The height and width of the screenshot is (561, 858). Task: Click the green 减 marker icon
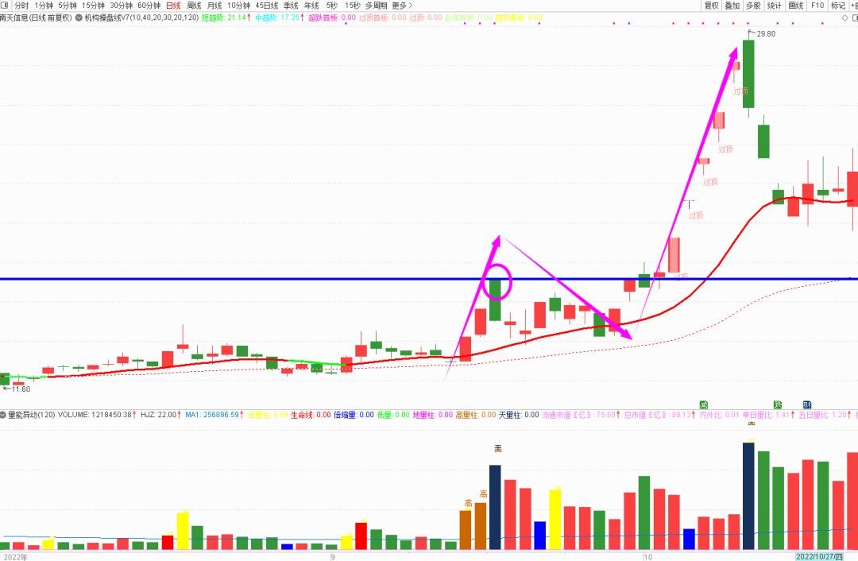point(703,404)
